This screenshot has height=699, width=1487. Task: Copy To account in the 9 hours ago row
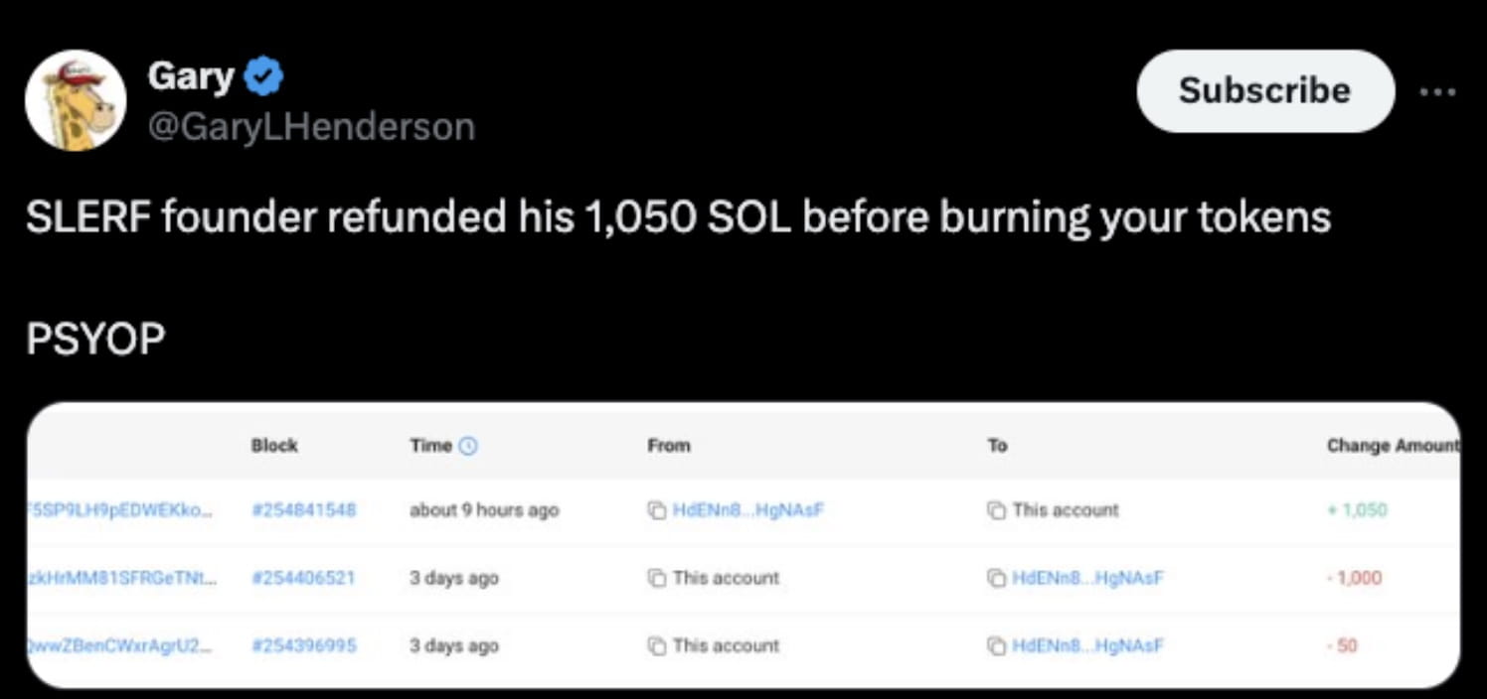pyautogui.click(x=996, y=510)
